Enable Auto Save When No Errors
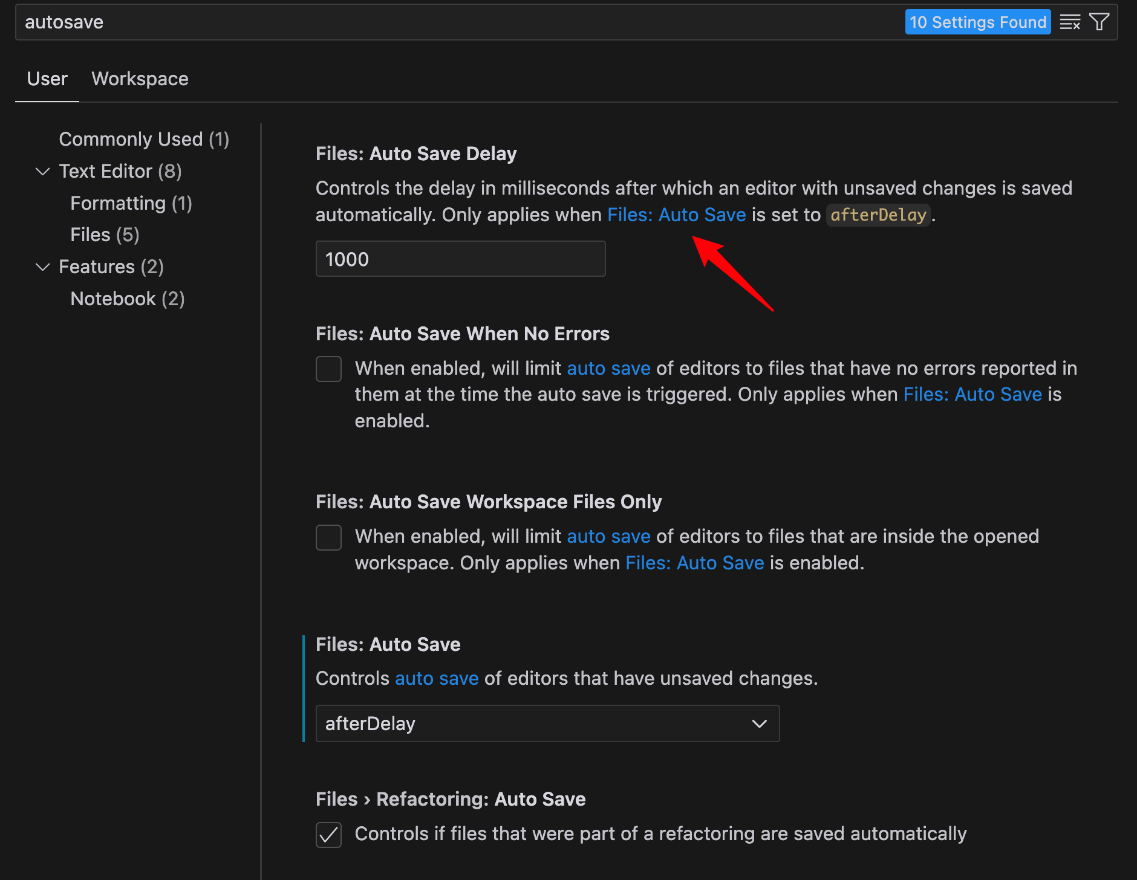The width and height of the screenshot is (1137, 880). coord(328,368)
